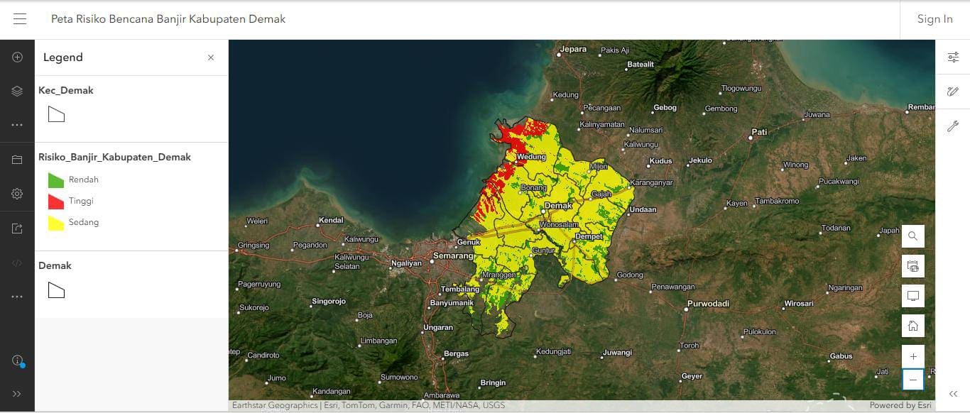Image resolution: width=970 pixels, height=413 pixels.
Task: Close the Legend panel
Action: (211, 57)
